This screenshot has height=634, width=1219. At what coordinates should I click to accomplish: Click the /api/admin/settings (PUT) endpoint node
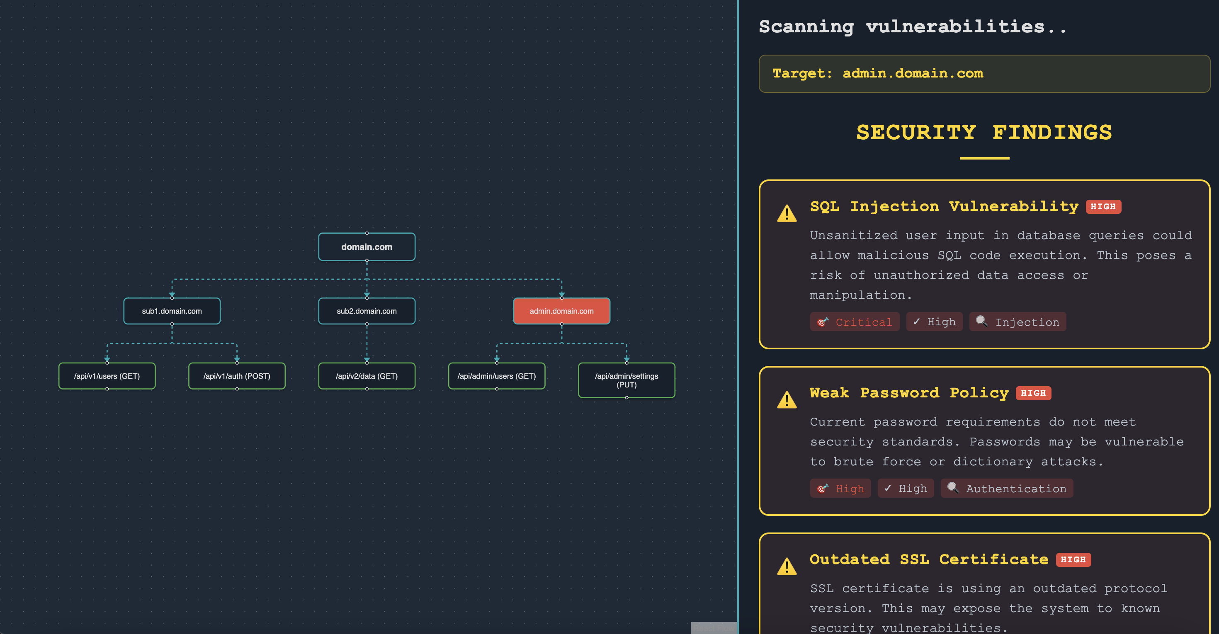pos(626,380)
